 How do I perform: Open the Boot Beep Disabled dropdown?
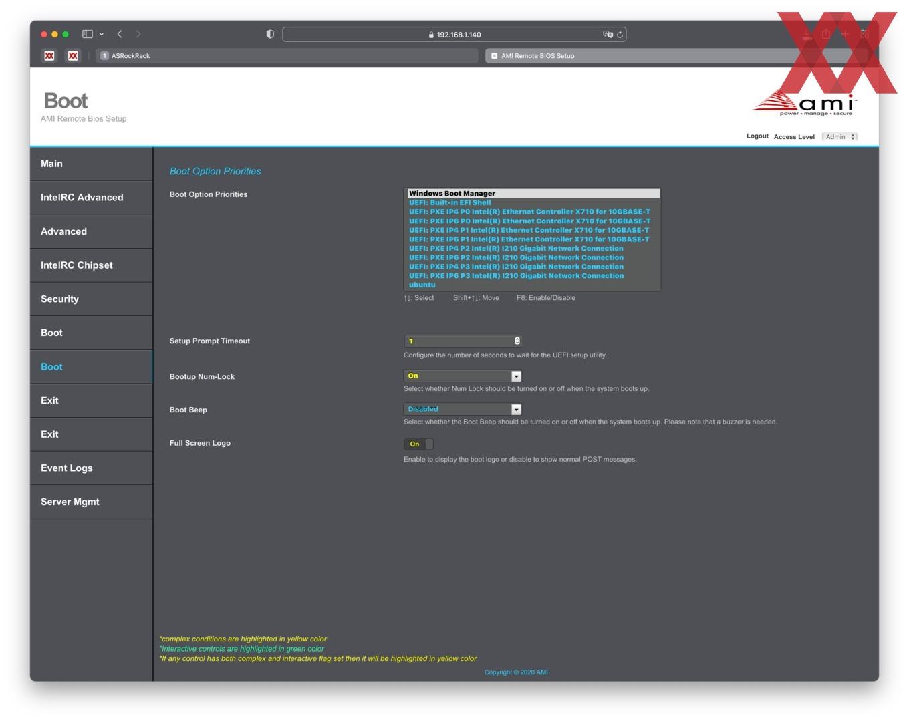[463, 410]
